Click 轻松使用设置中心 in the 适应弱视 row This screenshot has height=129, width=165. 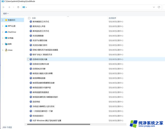click(x=116, y=102)
